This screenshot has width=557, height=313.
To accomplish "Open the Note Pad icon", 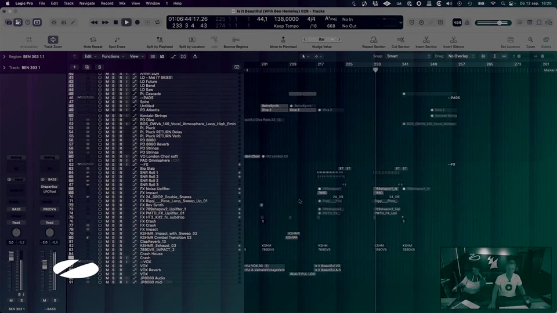I will 529,23.
